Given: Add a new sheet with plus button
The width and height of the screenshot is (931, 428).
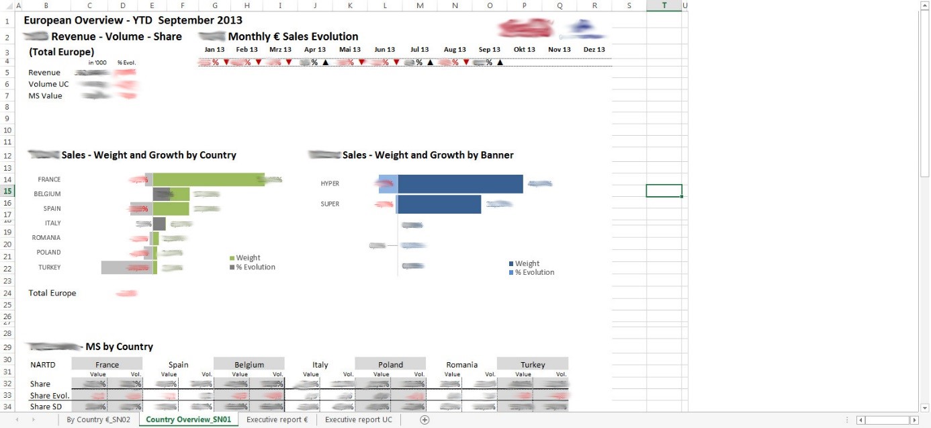Looking at the screenshot, I should coord(425,420).
